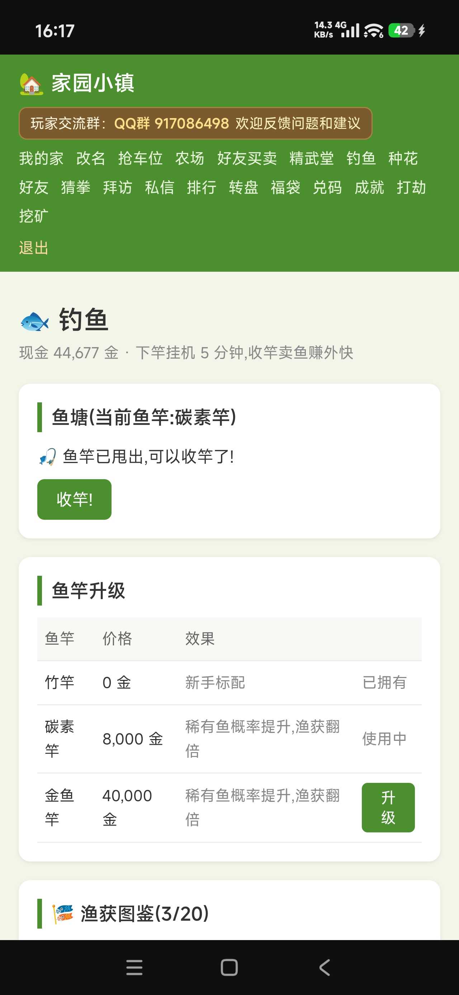Viewport: 459px width, 995px height.
Task: Tap the koi flag icon by 渔获图鉴
Action: pyautogui.click(x=63, y=914)
